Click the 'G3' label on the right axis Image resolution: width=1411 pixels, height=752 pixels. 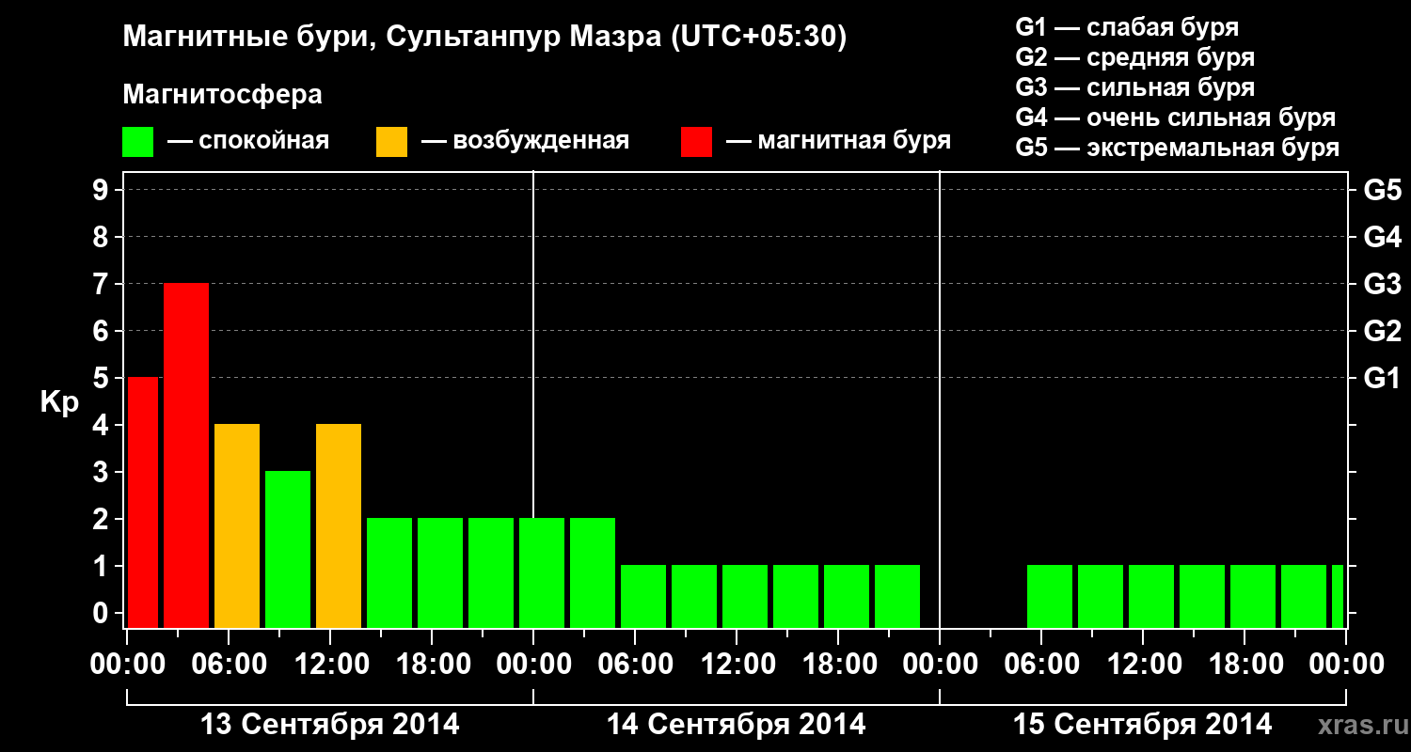pyautogui.click(x=1382, y=284)
